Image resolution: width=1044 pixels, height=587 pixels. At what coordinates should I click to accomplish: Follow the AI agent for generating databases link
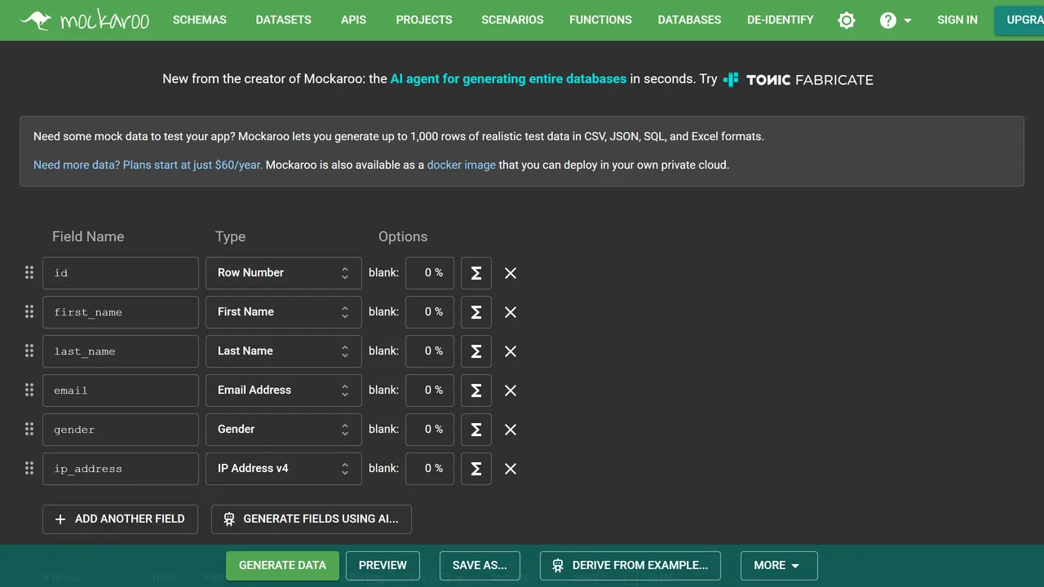click(508, 79)
